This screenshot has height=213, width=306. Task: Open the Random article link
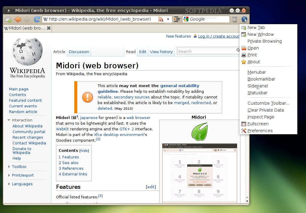23,112
